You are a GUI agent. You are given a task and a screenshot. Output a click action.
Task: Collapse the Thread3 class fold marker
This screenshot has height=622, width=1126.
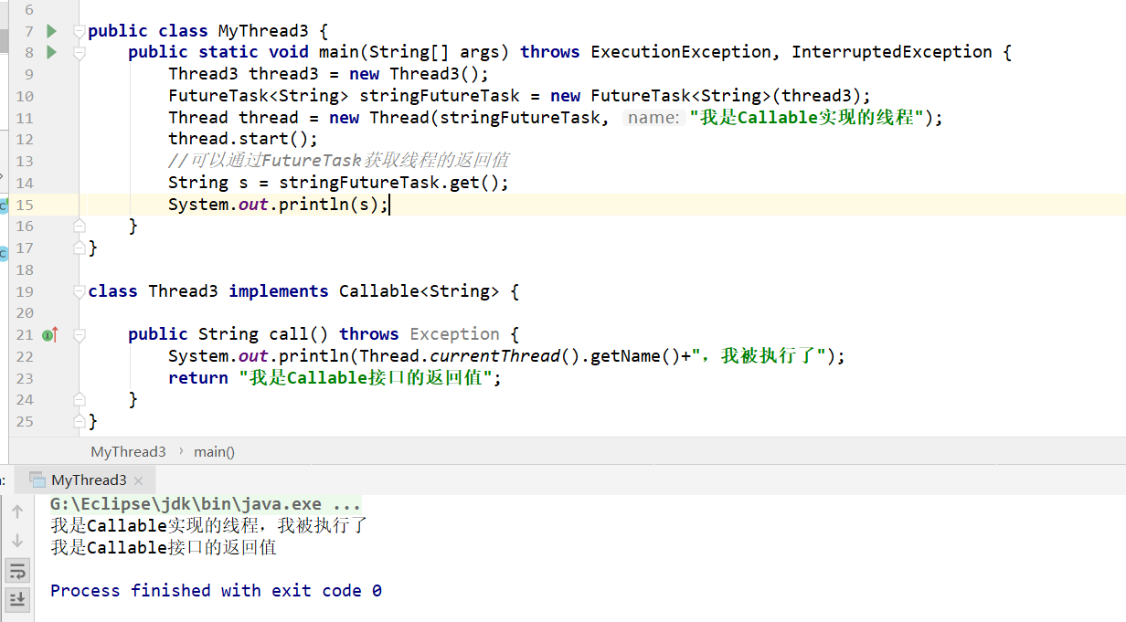point(79,291)
